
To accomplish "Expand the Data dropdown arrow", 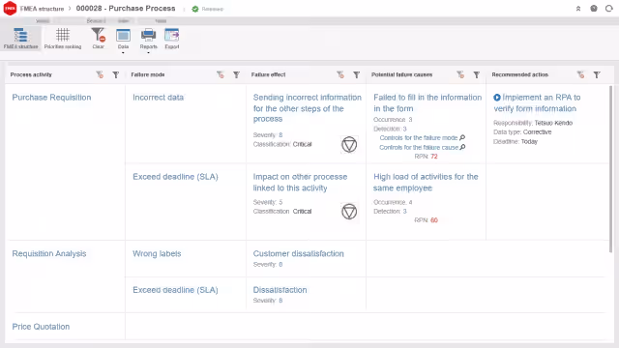I will click(x=123, y=52).
